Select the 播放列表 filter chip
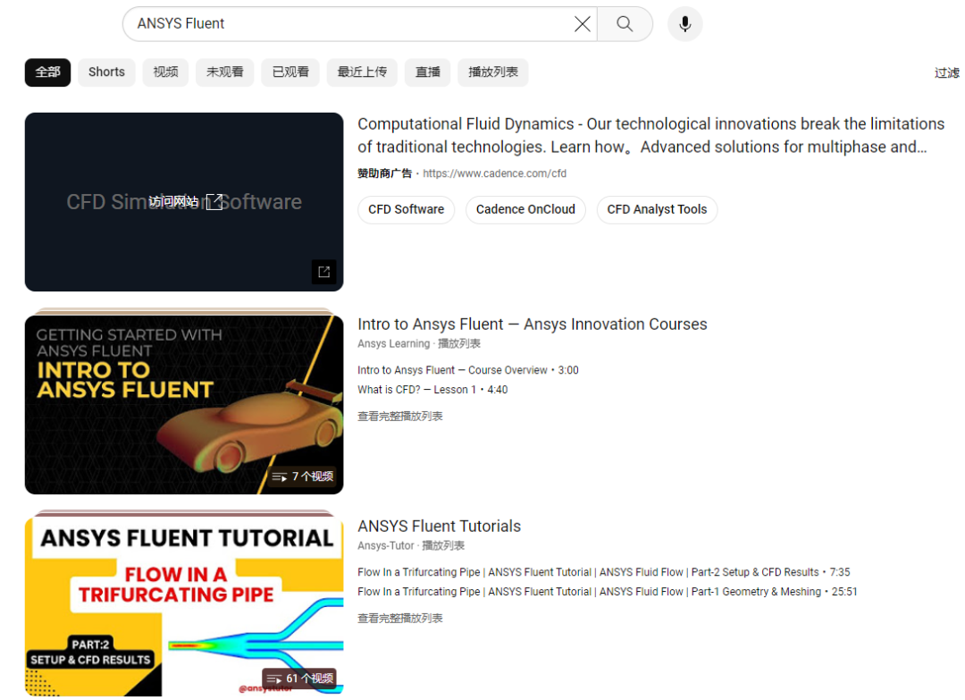 coord(493,72)
